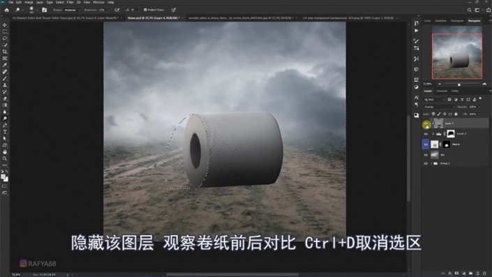This screenshot has width=492, height=277.
Task: Open the brush preset picker dropdown
Action: click(x=36, y=10)
